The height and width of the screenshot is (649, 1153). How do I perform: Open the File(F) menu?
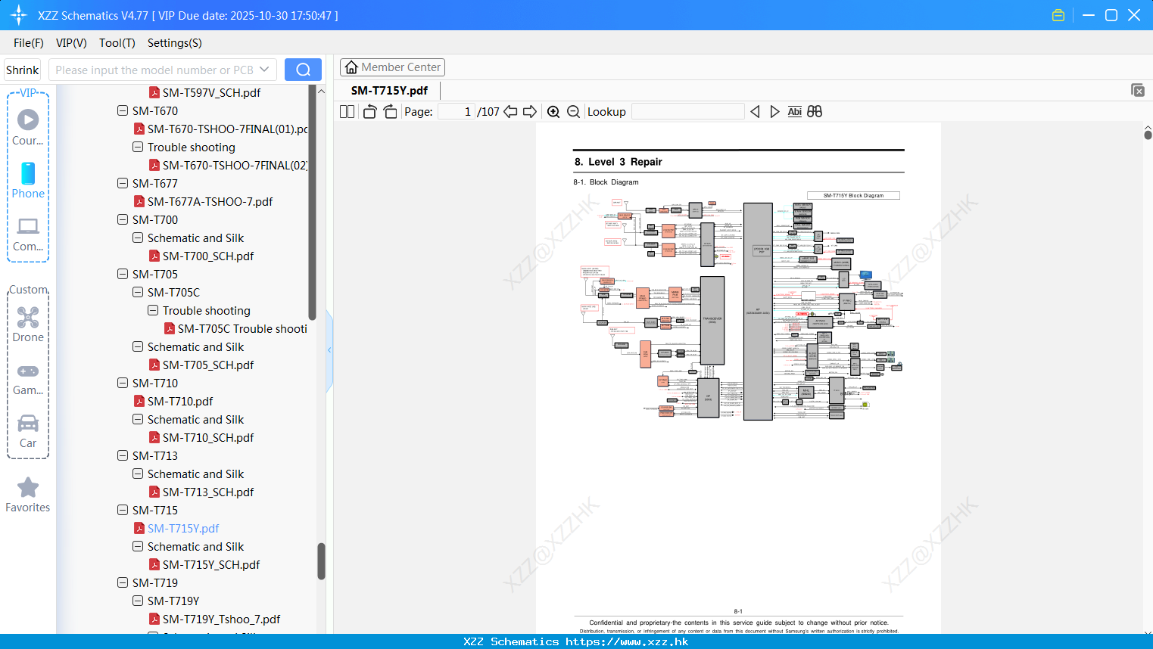[x=29, y=43]
